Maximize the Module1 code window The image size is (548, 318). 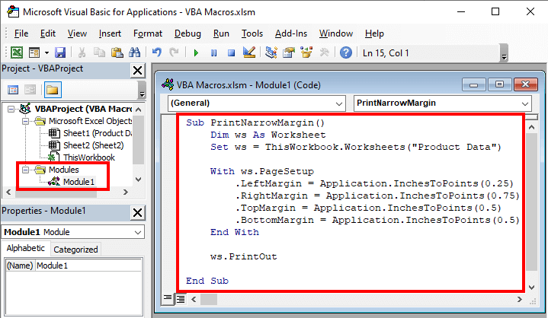click(499, 84)
